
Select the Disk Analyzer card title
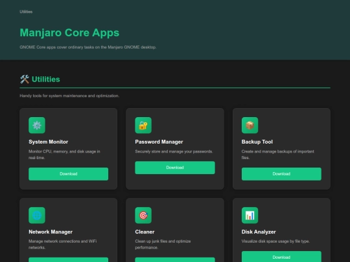259,232
